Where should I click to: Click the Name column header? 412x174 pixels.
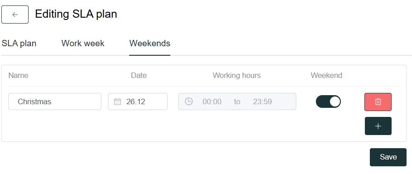coord(19,75)
